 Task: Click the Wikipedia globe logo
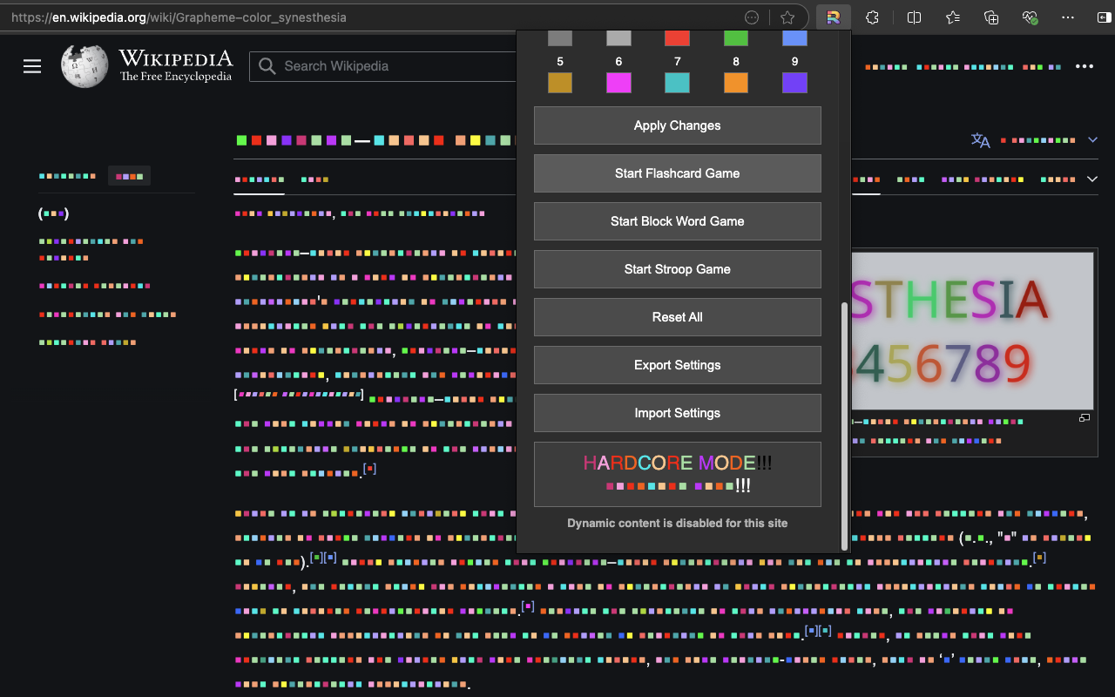pyautogui.click(x=84, y=66)
